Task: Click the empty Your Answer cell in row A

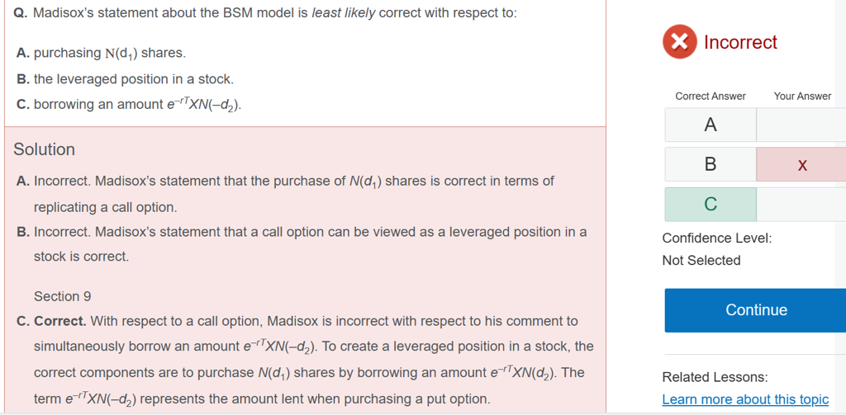Action: tap(801, 125)
